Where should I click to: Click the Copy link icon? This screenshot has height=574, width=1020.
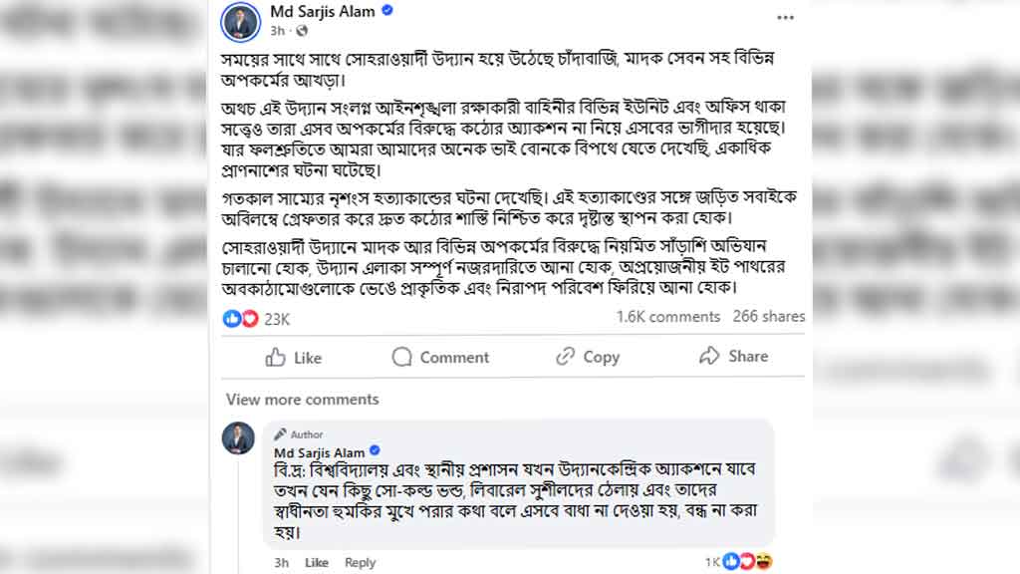pyautogui.click(x=566, y=357)
